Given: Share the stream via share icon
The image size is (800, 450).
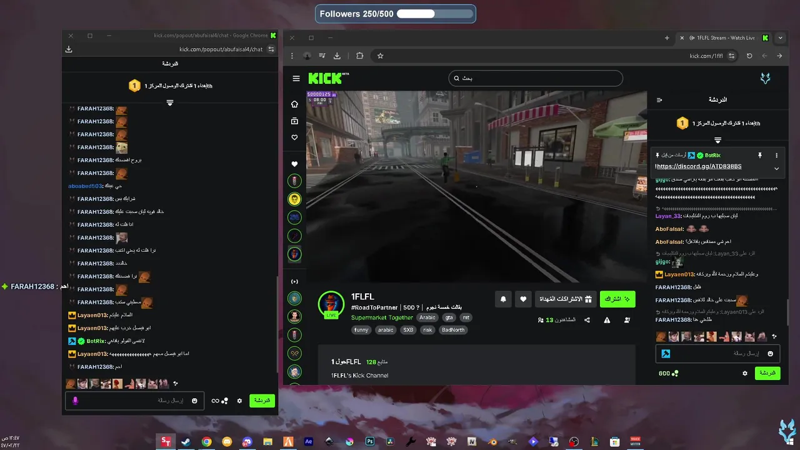Looking at the screenshot, I should tap(587, 320).
